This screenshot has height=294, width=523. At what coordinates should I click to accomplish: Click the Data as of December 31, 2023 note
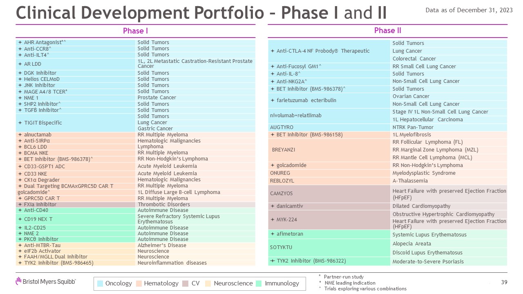coord(469,10)
